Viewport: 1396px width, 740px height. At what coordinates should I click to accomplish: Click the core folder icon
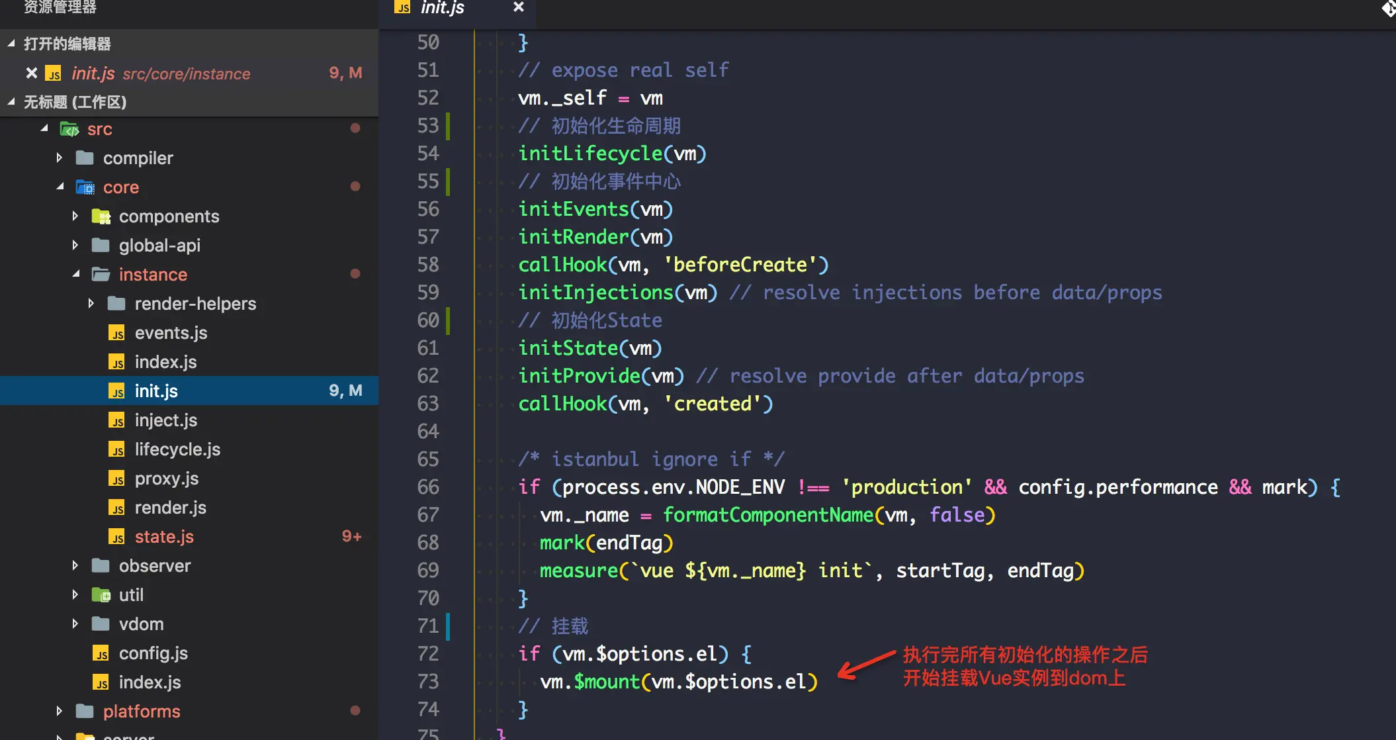click(x=85, y=187)
